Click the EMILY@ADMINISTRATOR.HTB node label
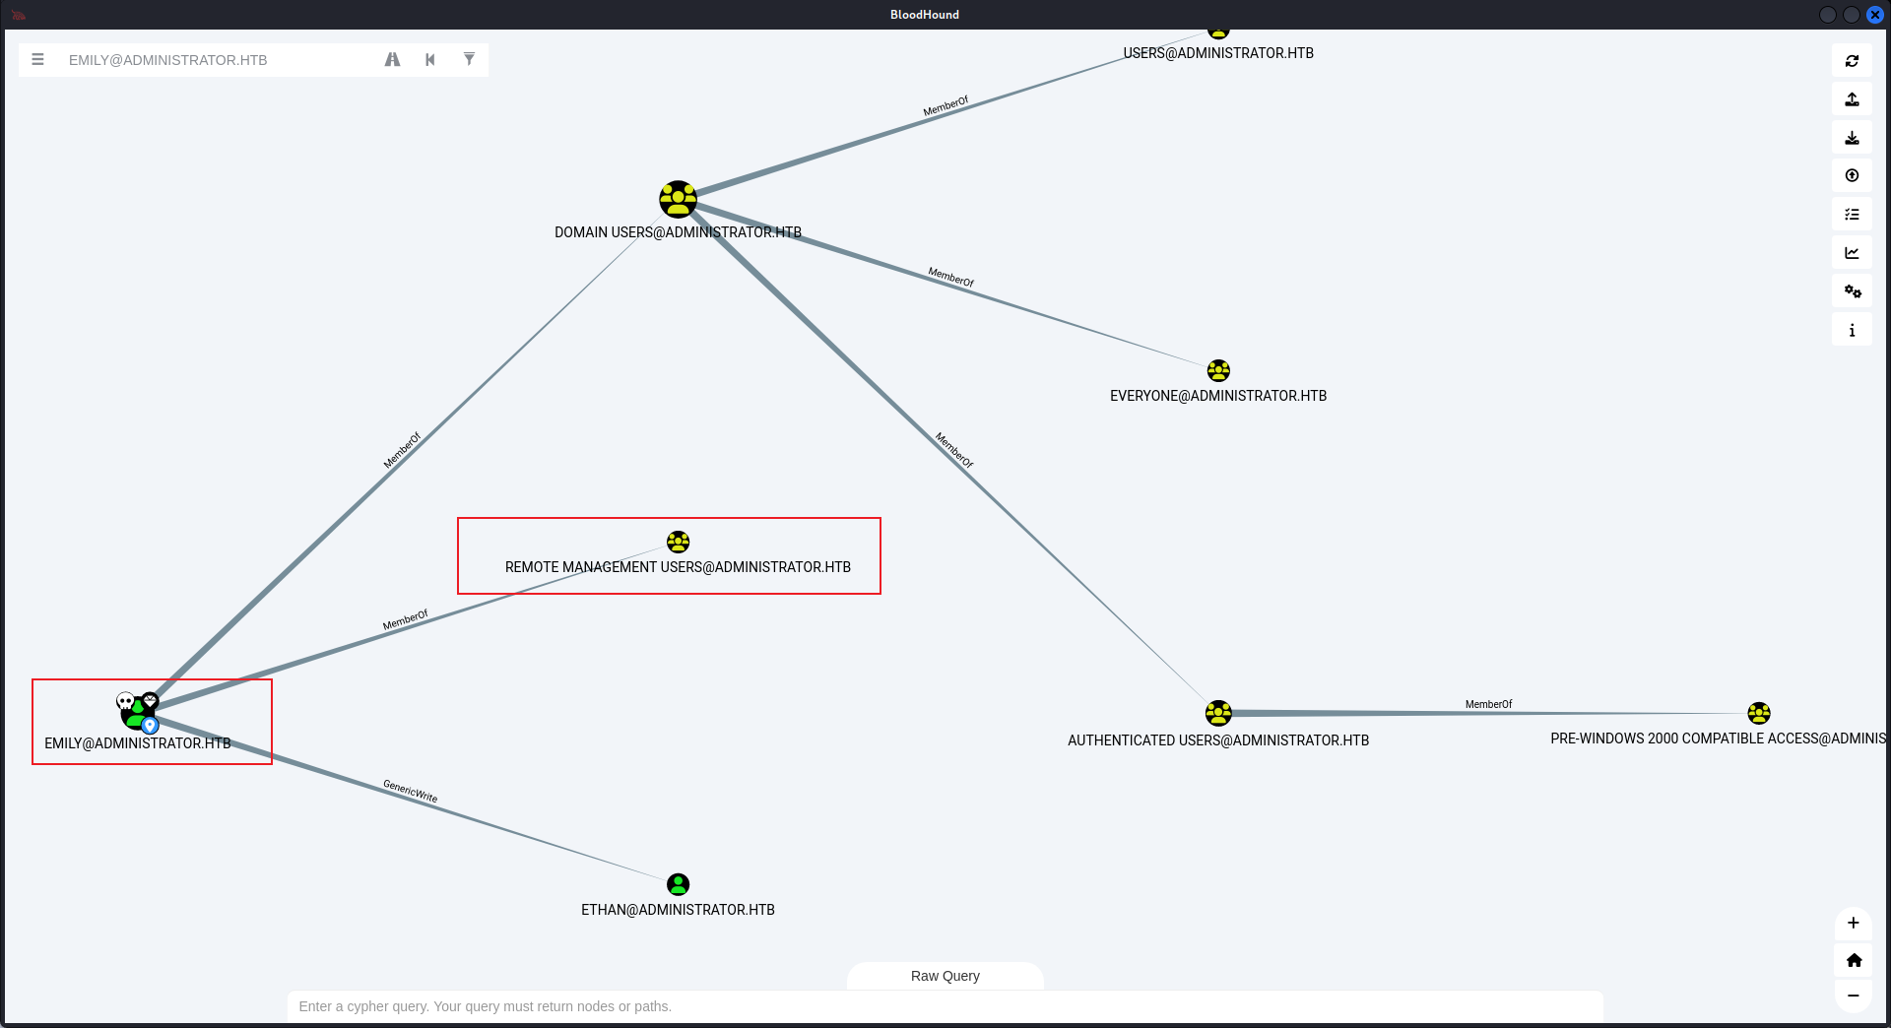 click(137, 743)
